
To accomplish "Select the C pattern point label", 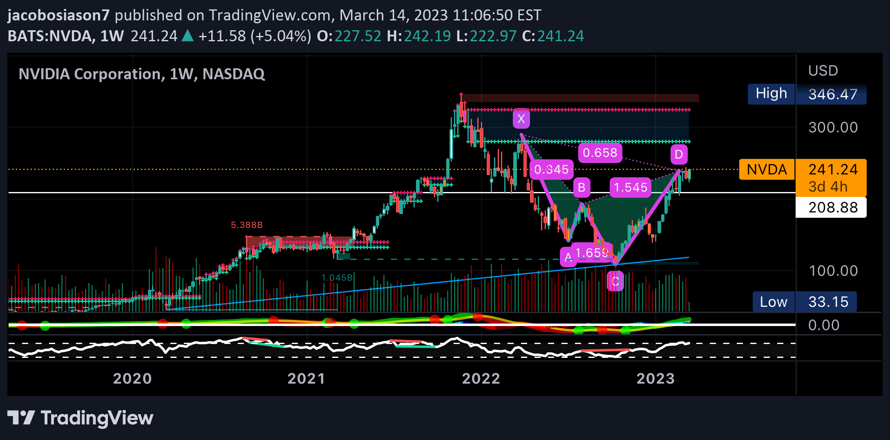I will pos(615,281).
